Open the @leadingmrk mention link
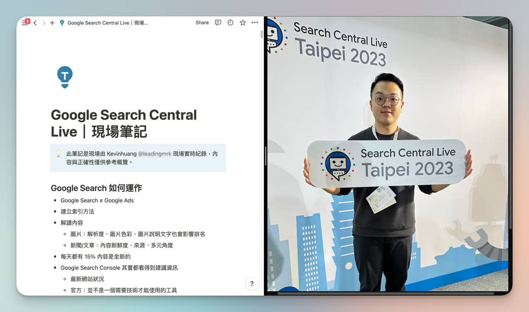 pos(155,154)
